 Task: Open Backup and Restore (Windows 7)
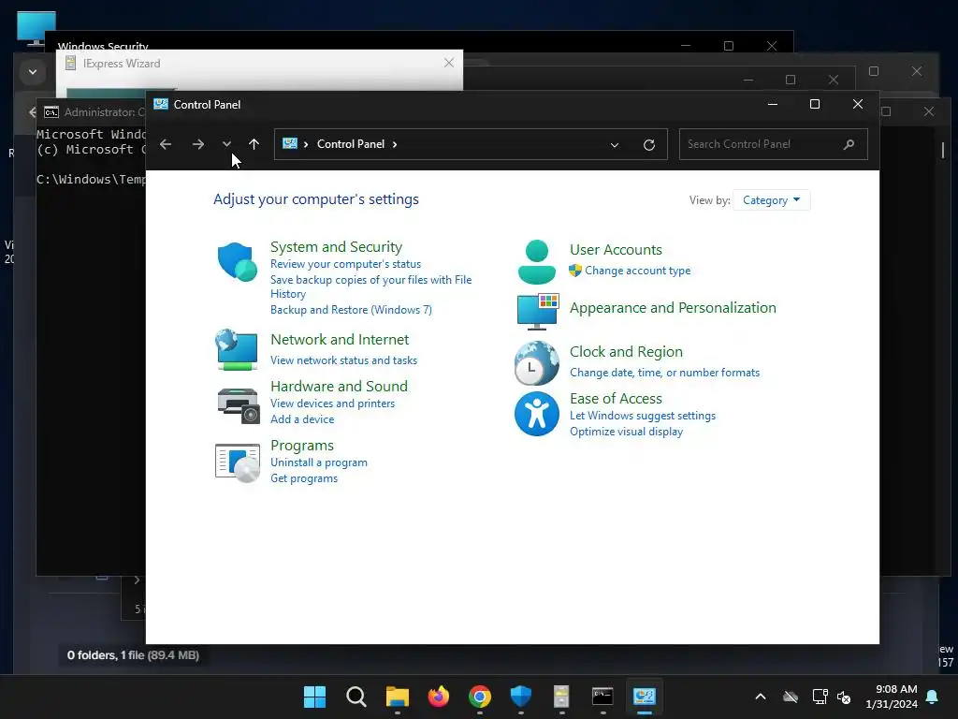pyautogui.click(x=352, y=310)
